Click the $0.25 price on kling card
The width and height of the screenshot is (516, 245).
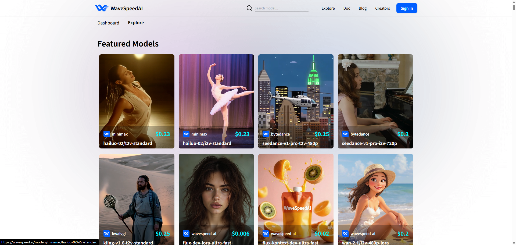[x=163, y=233]
